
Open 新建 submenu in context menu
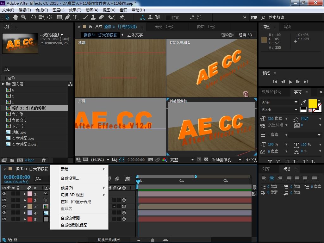[79, 169]
